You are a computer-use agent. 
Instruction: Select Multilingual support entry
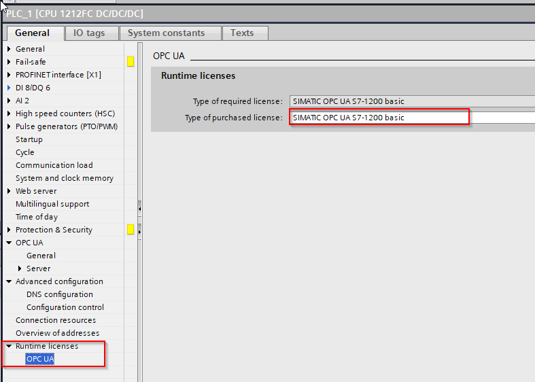(52, 205)
